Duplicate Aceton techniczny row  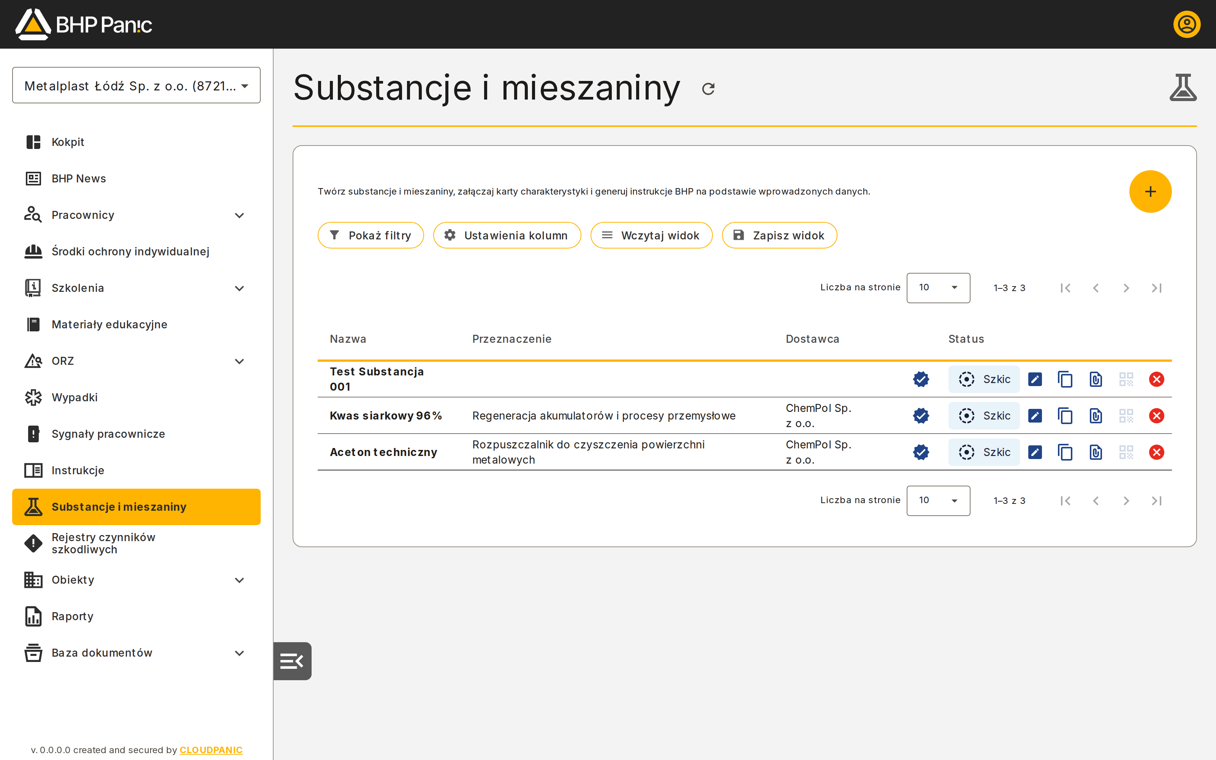1065,452
